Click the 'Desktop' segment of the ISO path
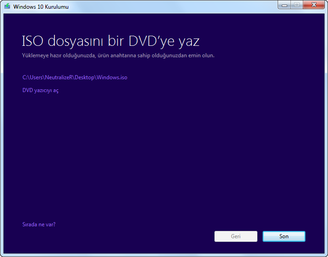 click(x=84, y=77)
